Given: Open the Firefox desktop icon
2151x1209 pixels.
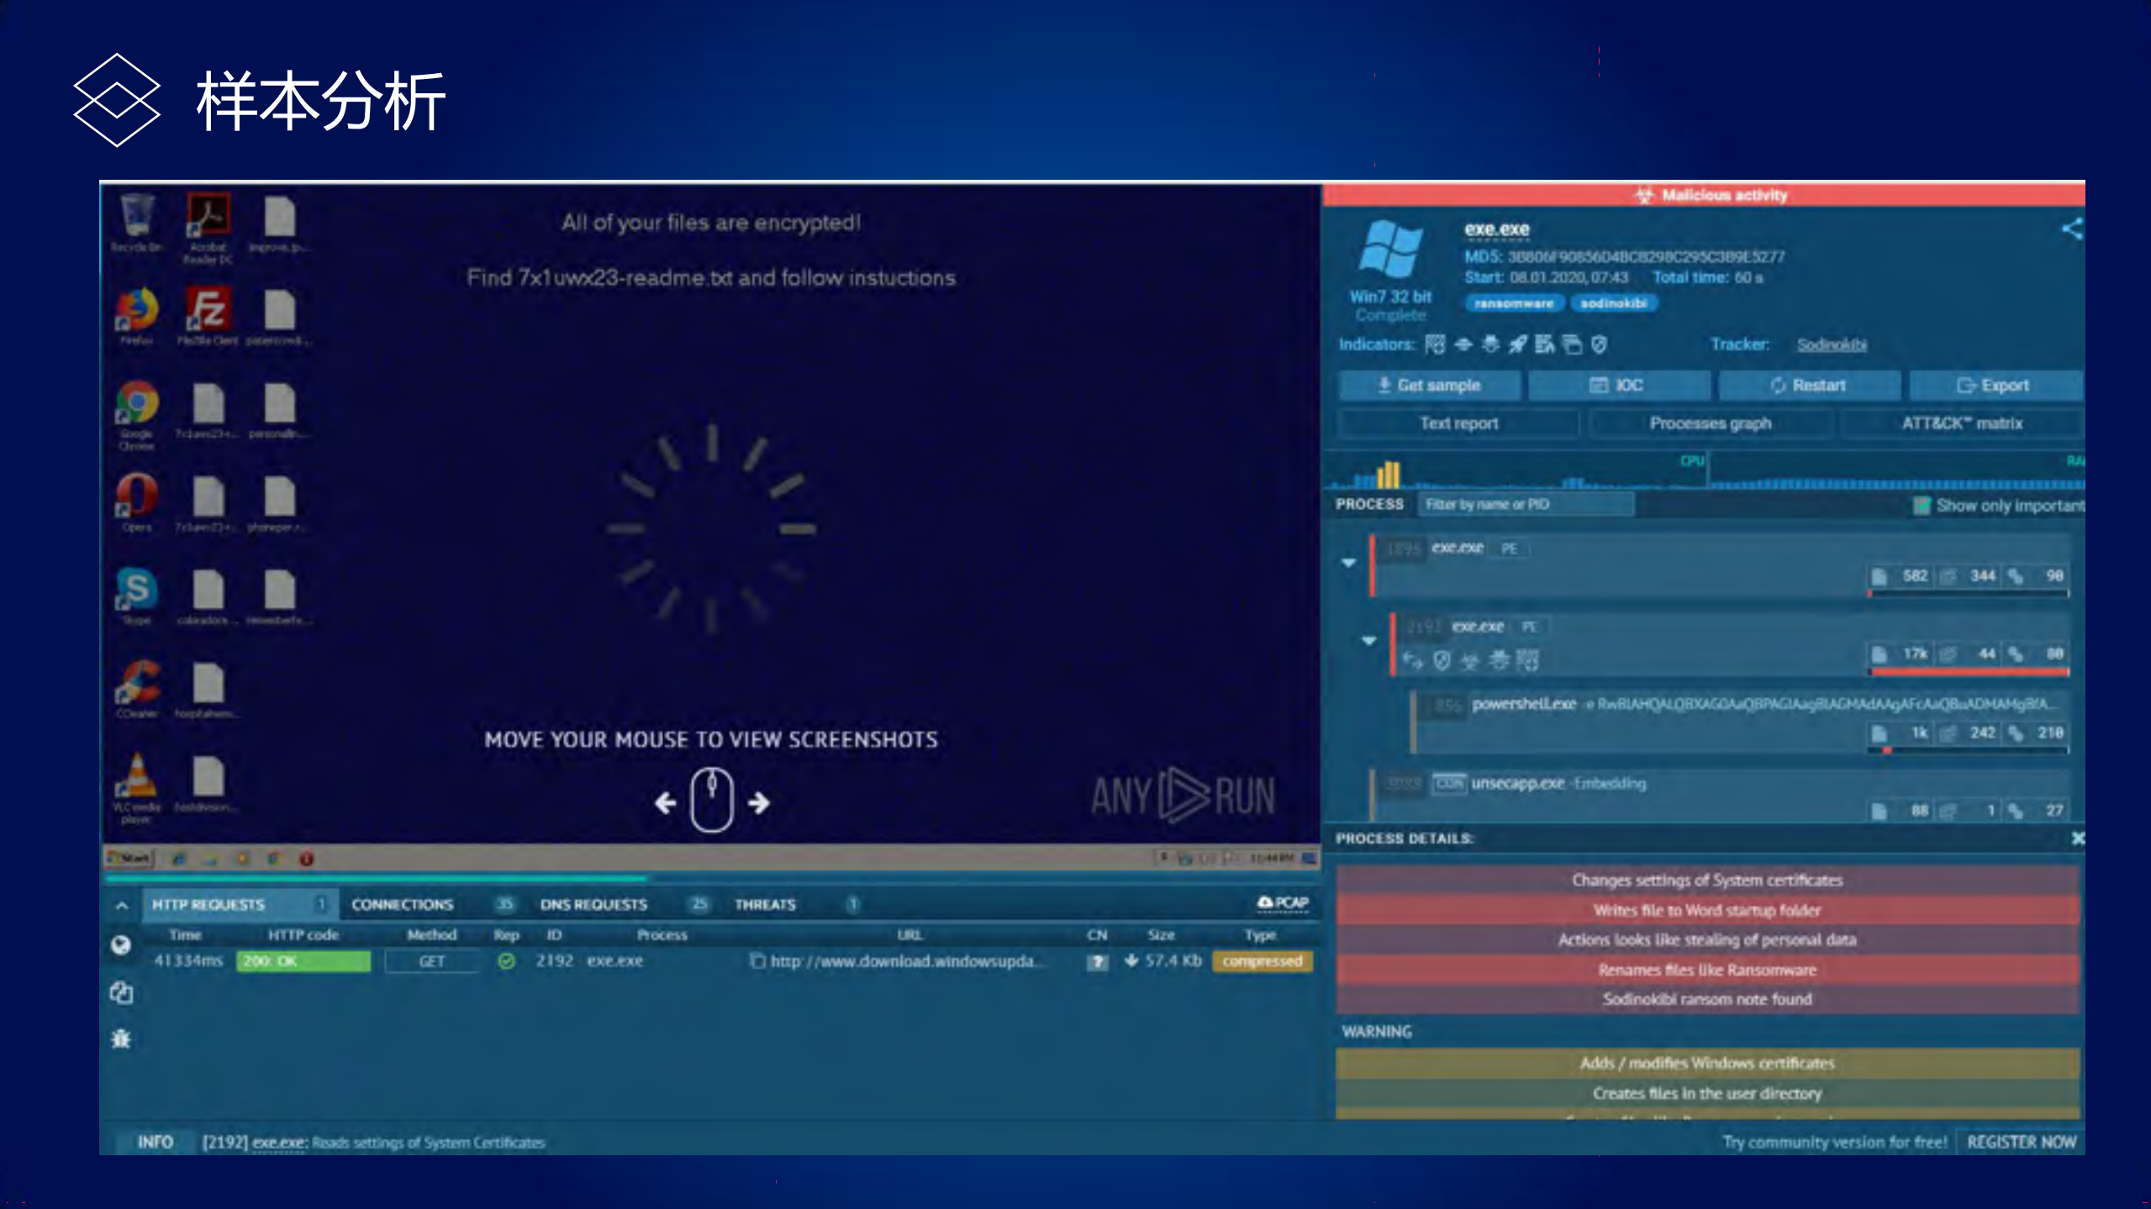Looking at the screenshot, I should point(137,310).
